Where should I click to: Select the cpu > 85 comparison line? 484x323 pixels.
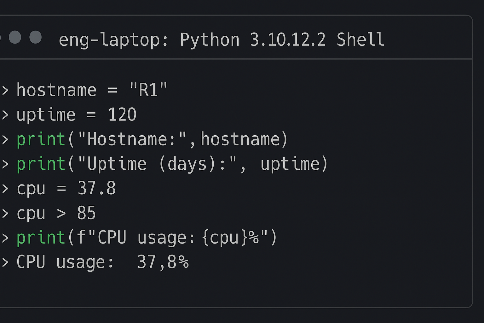pos(57,213)
